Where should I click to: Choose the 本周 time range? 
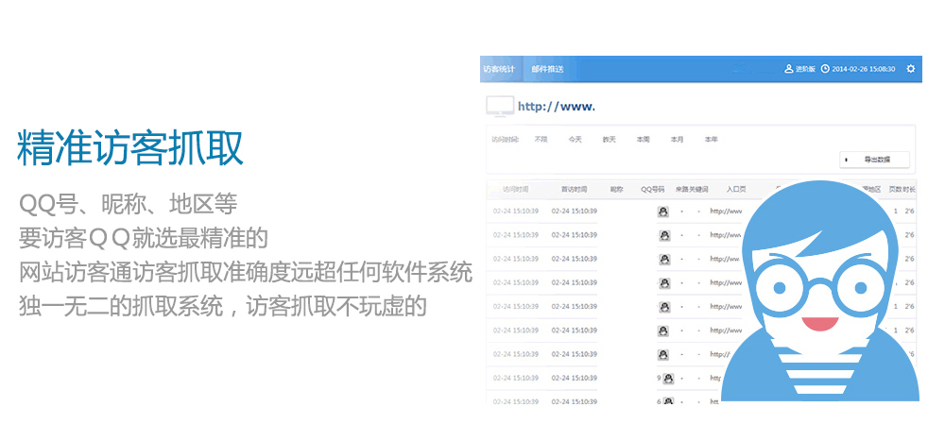644,139
